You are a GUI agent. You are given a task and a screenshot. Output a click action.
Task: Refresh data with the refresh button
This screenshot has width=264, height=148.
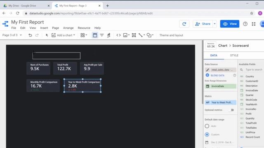pos(184,24)
